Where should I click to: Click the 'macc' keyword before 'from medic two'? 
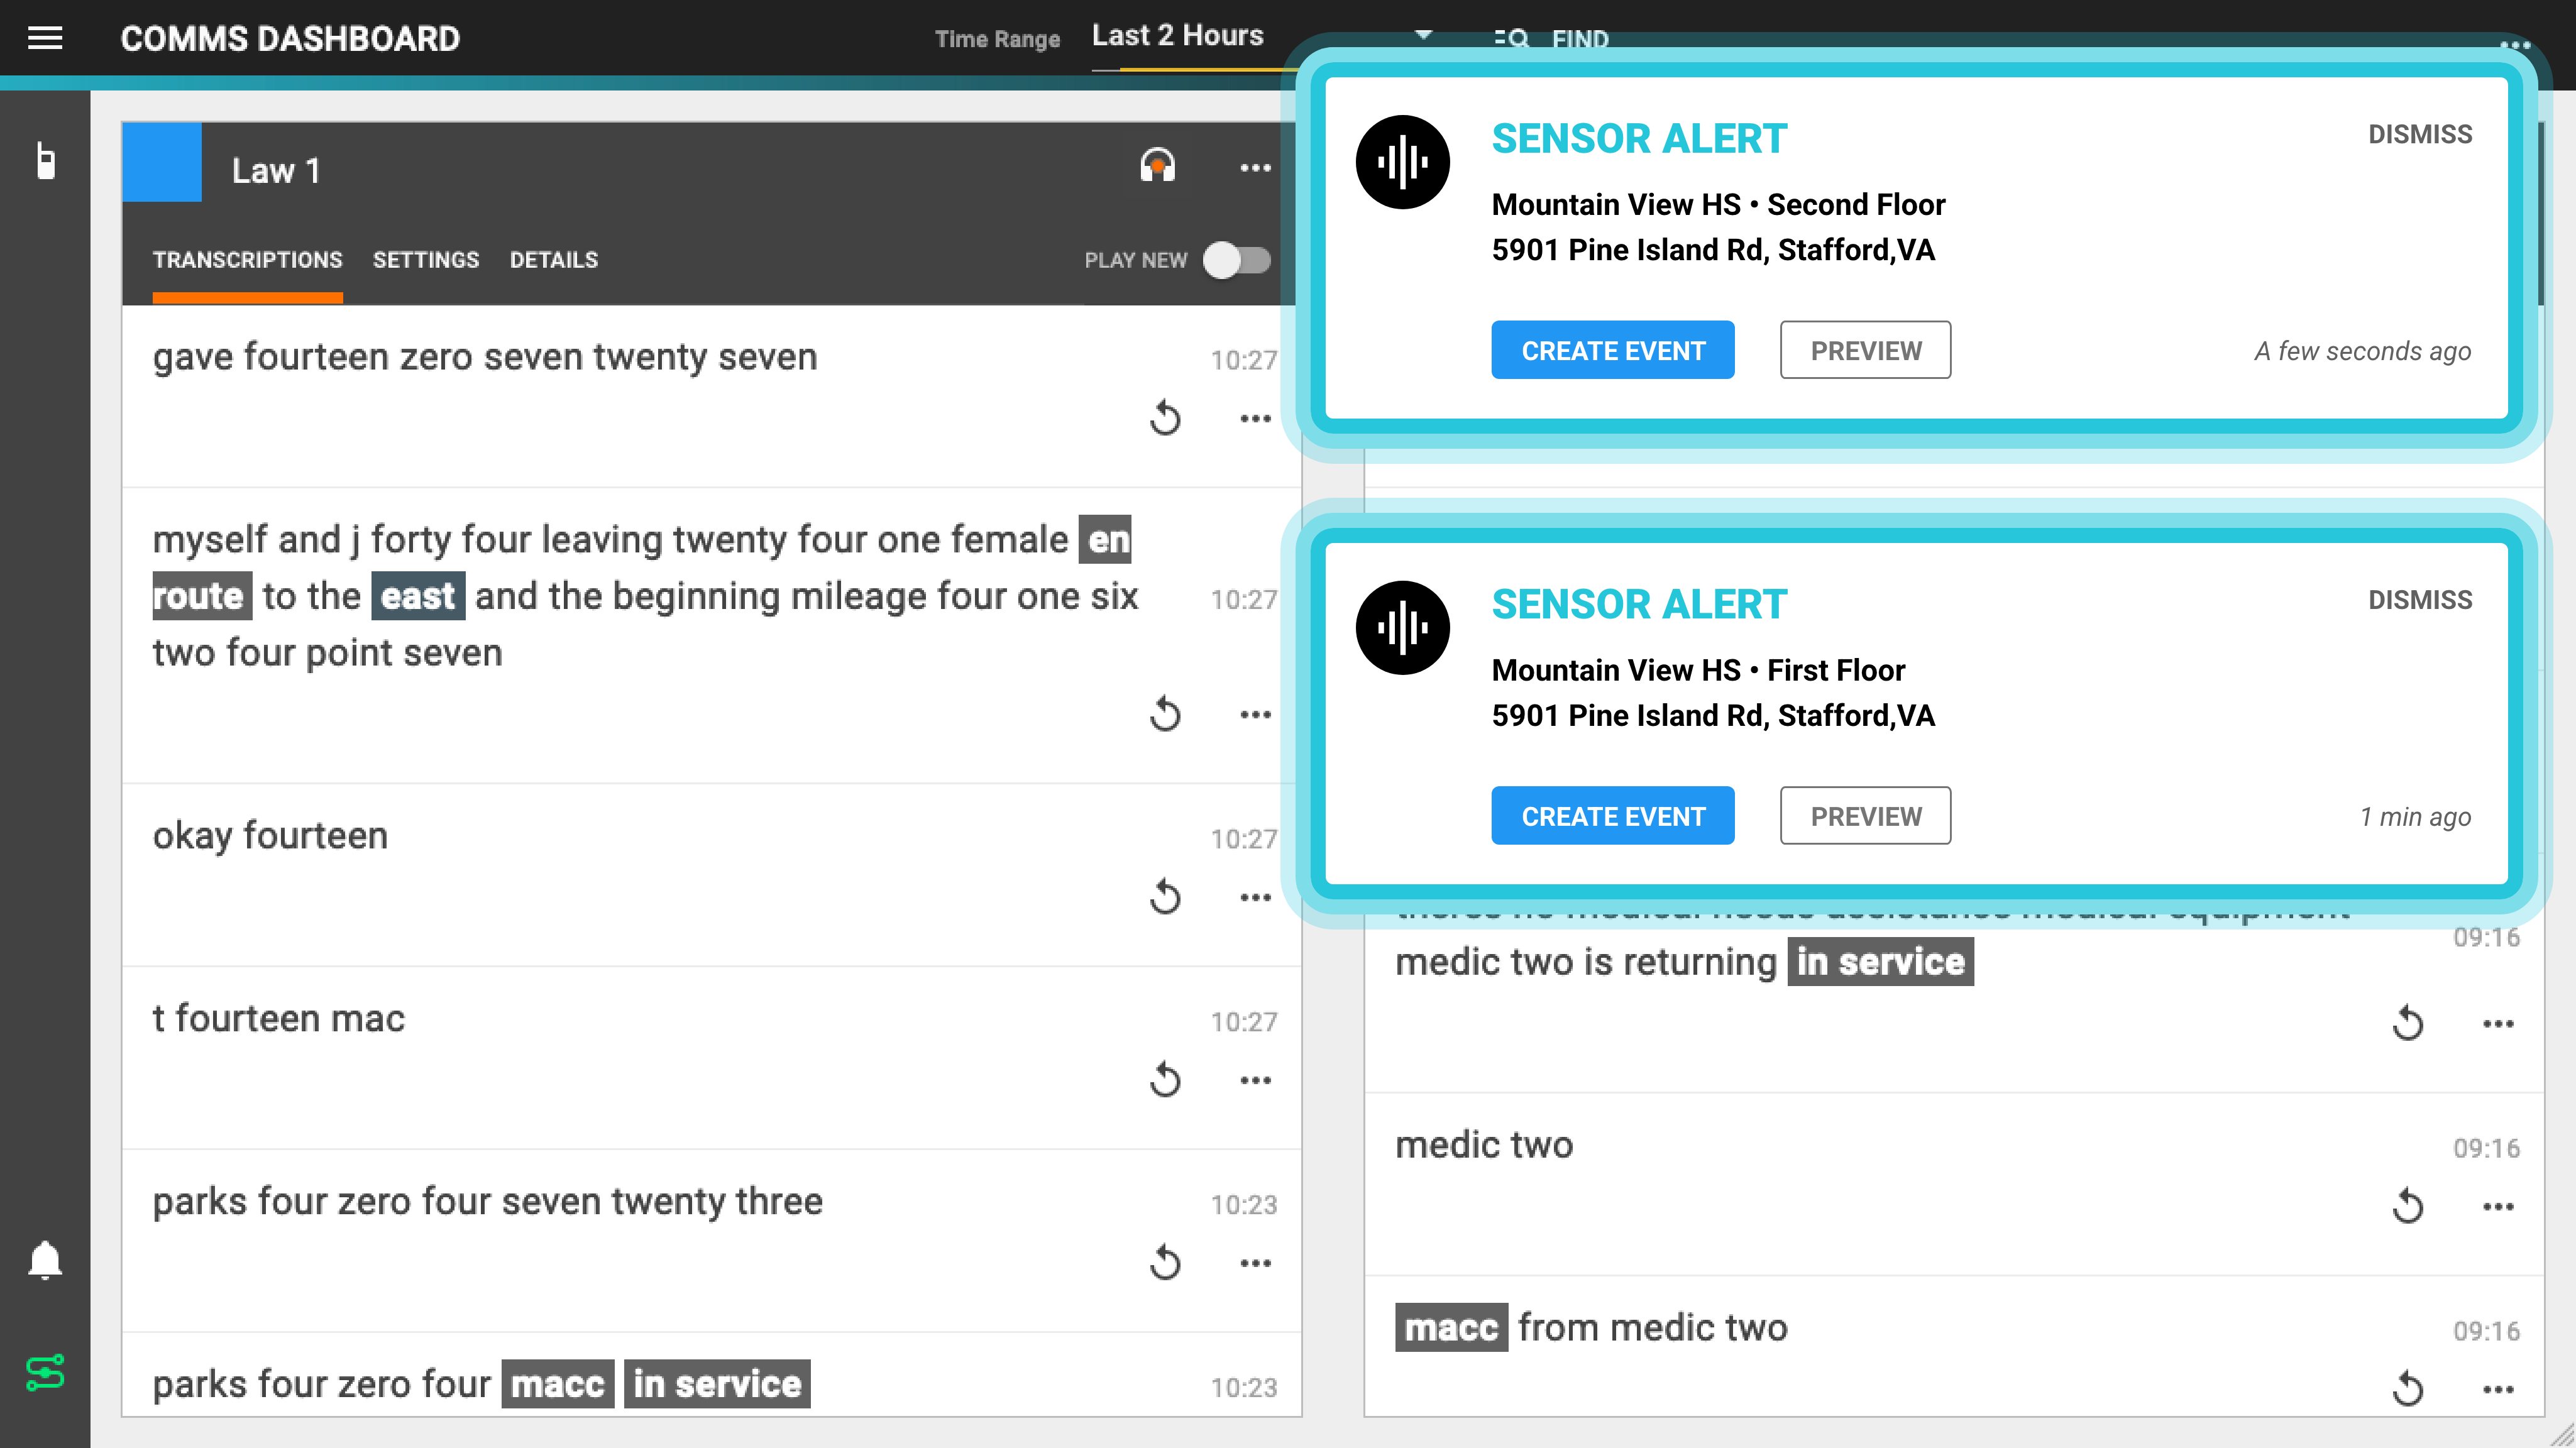pos(1452,1328)
